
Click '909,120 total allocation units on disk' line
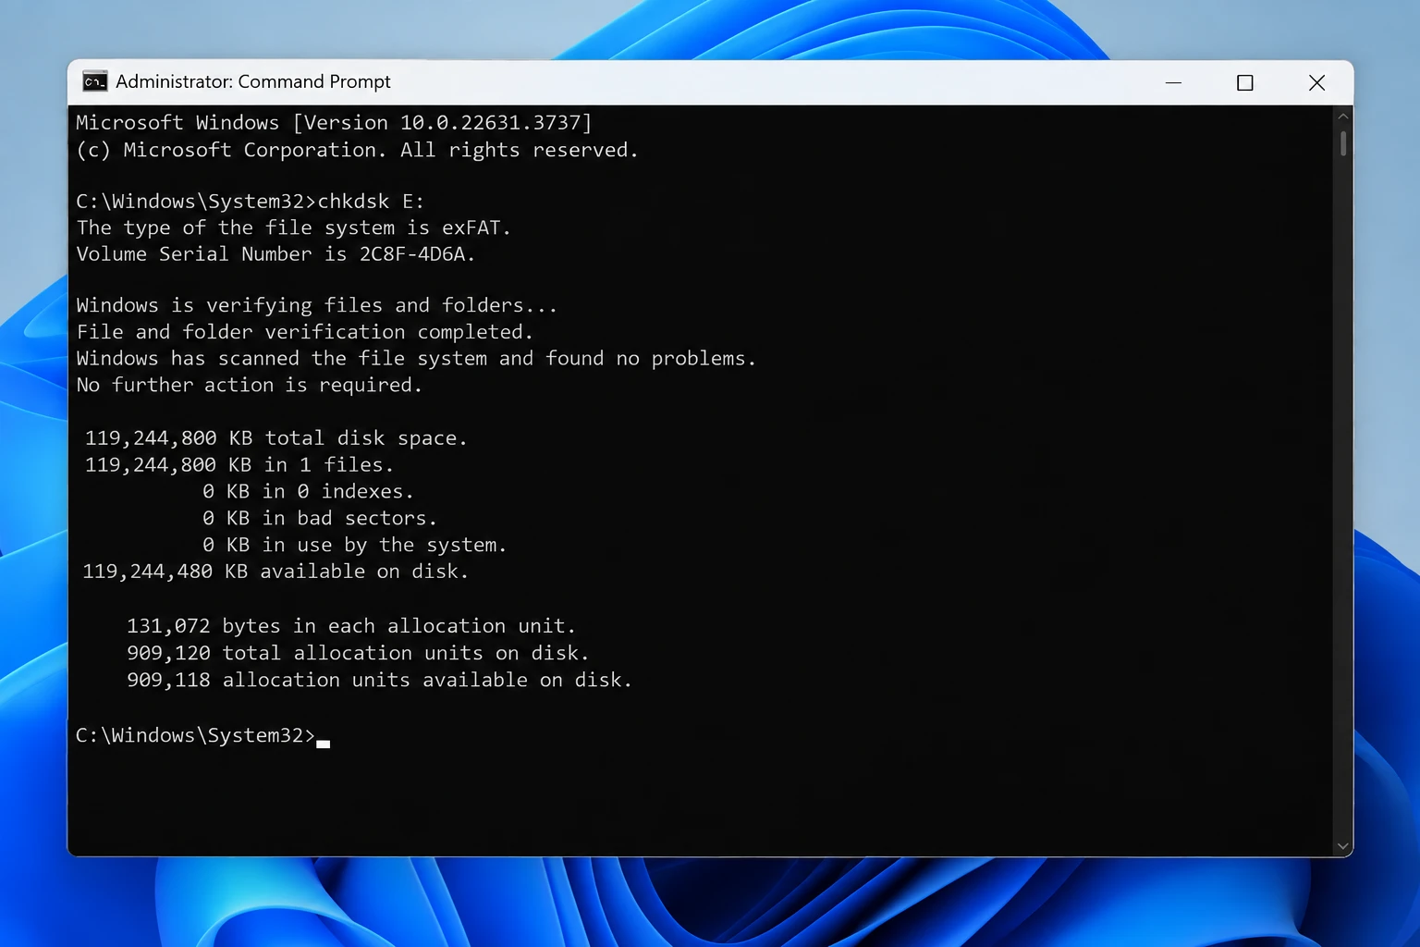point(358,653)
